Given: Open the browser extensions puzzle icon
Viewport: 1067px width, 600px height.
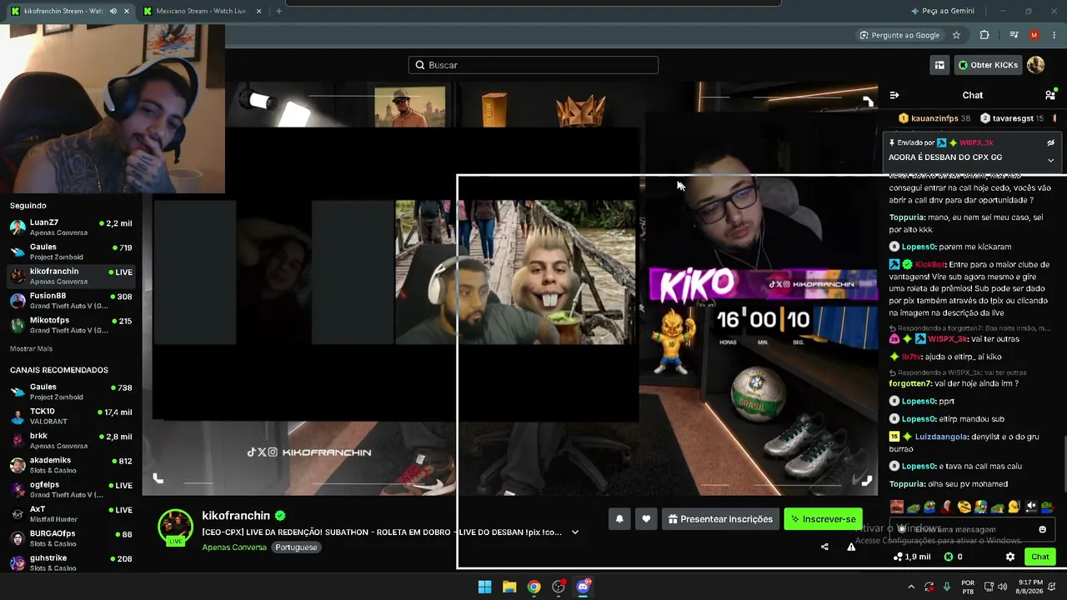Looking at the screenshot, I should [x=984, y=35].
